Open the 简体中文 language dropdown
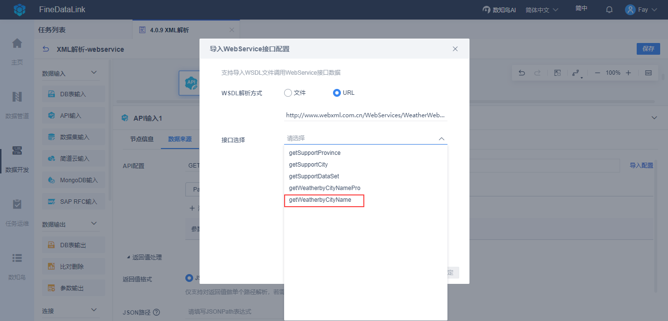This screenshot has width=668, height=321. (542, 10)
